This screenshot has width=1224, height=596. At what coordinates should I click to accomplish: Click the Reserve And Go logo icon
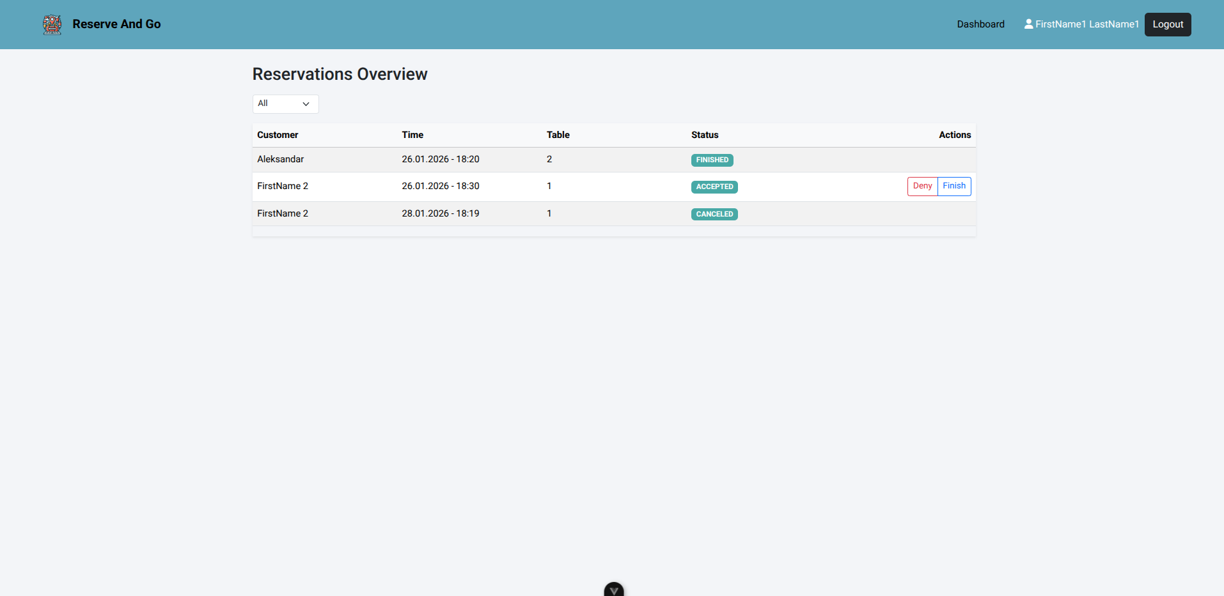tap(52, 24)
